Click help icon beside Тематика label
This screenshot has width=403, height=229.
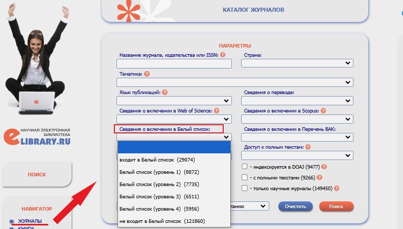pyautogui.click(x=147, y=74)
